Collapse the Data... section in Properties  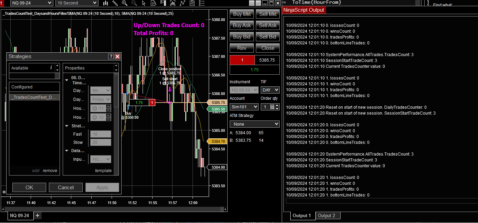click(66, 150)
